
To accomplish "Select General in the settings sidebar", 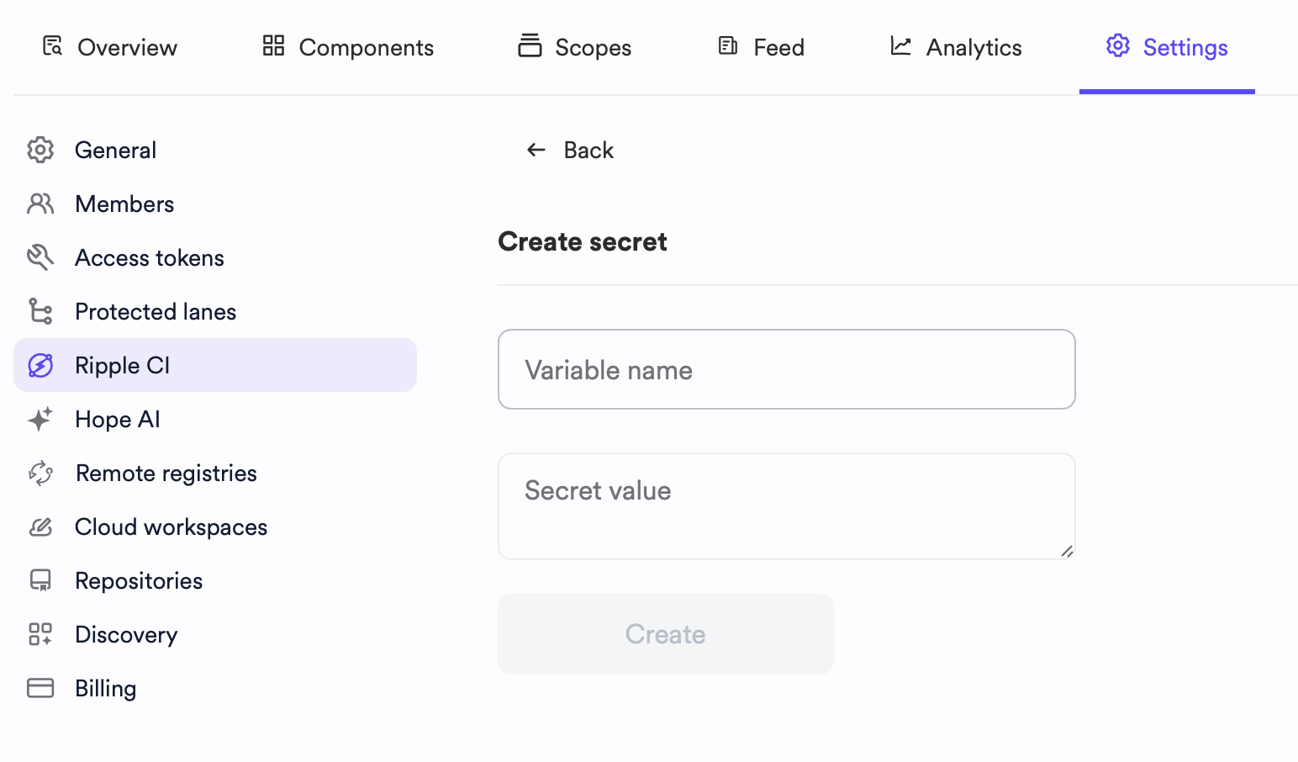I will coord(215,150).
